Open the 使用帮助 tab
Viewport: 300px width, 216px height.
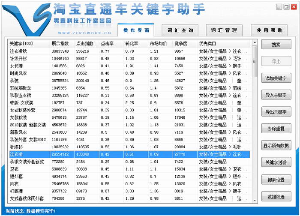coord(269,30)
